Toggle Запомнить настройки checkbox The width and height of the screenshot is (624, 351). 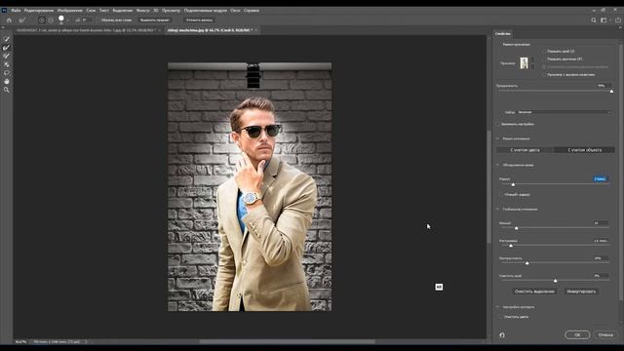coord(497,124)
